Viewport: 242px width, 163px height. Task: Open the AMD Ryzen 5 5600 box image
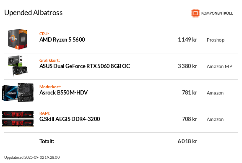[18, 39]
